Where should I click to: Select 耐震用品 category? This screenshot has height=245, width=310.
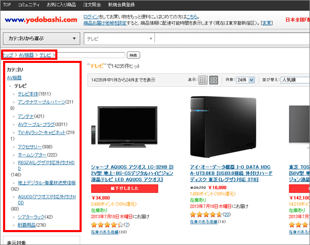[x=26, y=225]
